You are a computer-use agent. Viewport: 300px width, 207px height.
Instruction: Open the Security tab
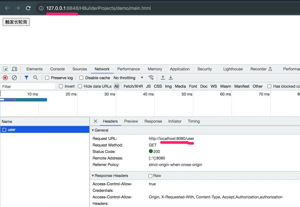click(204, 69)
